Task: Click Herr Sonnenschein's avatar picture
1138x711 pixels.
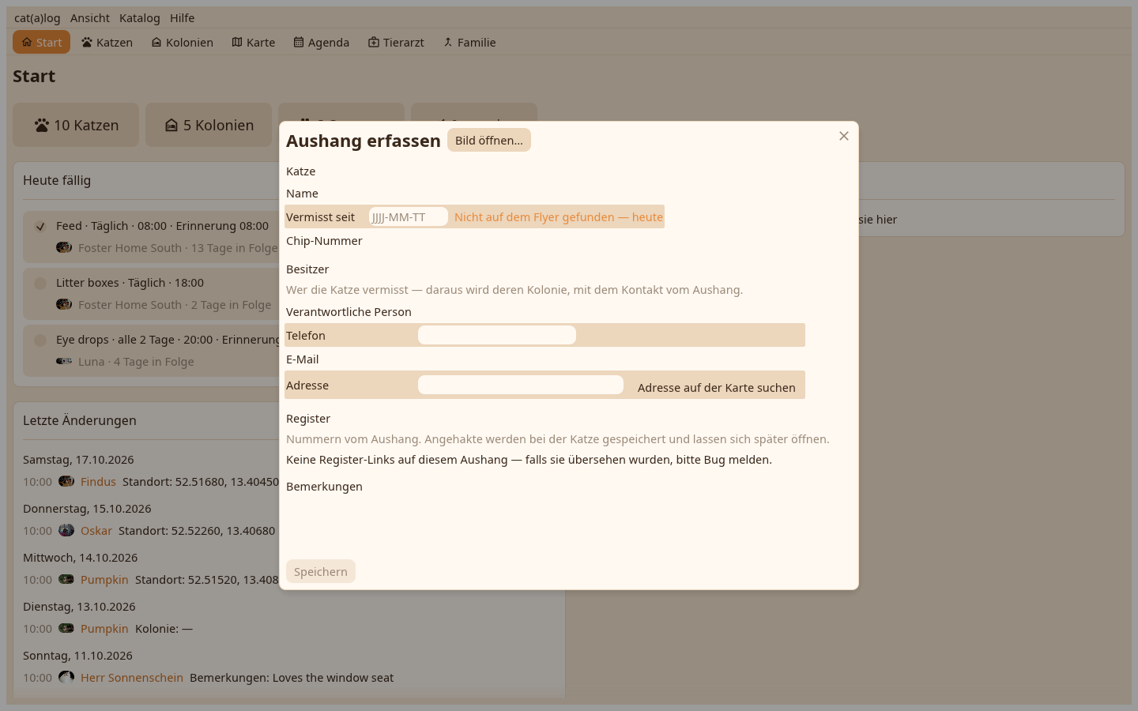Action: pos(66,677)
